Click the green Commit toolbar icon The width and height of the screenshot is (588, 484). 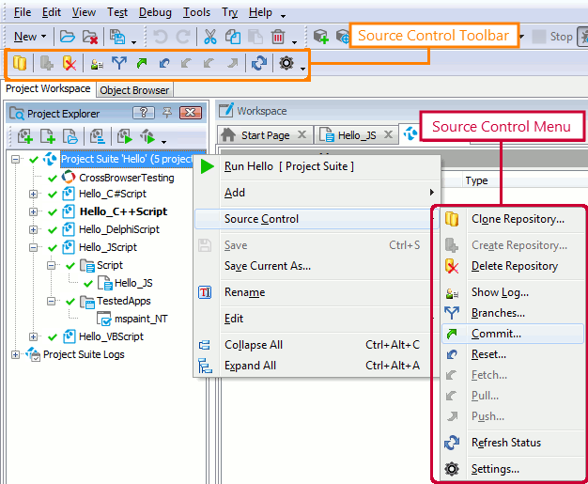tap(142, 63)
